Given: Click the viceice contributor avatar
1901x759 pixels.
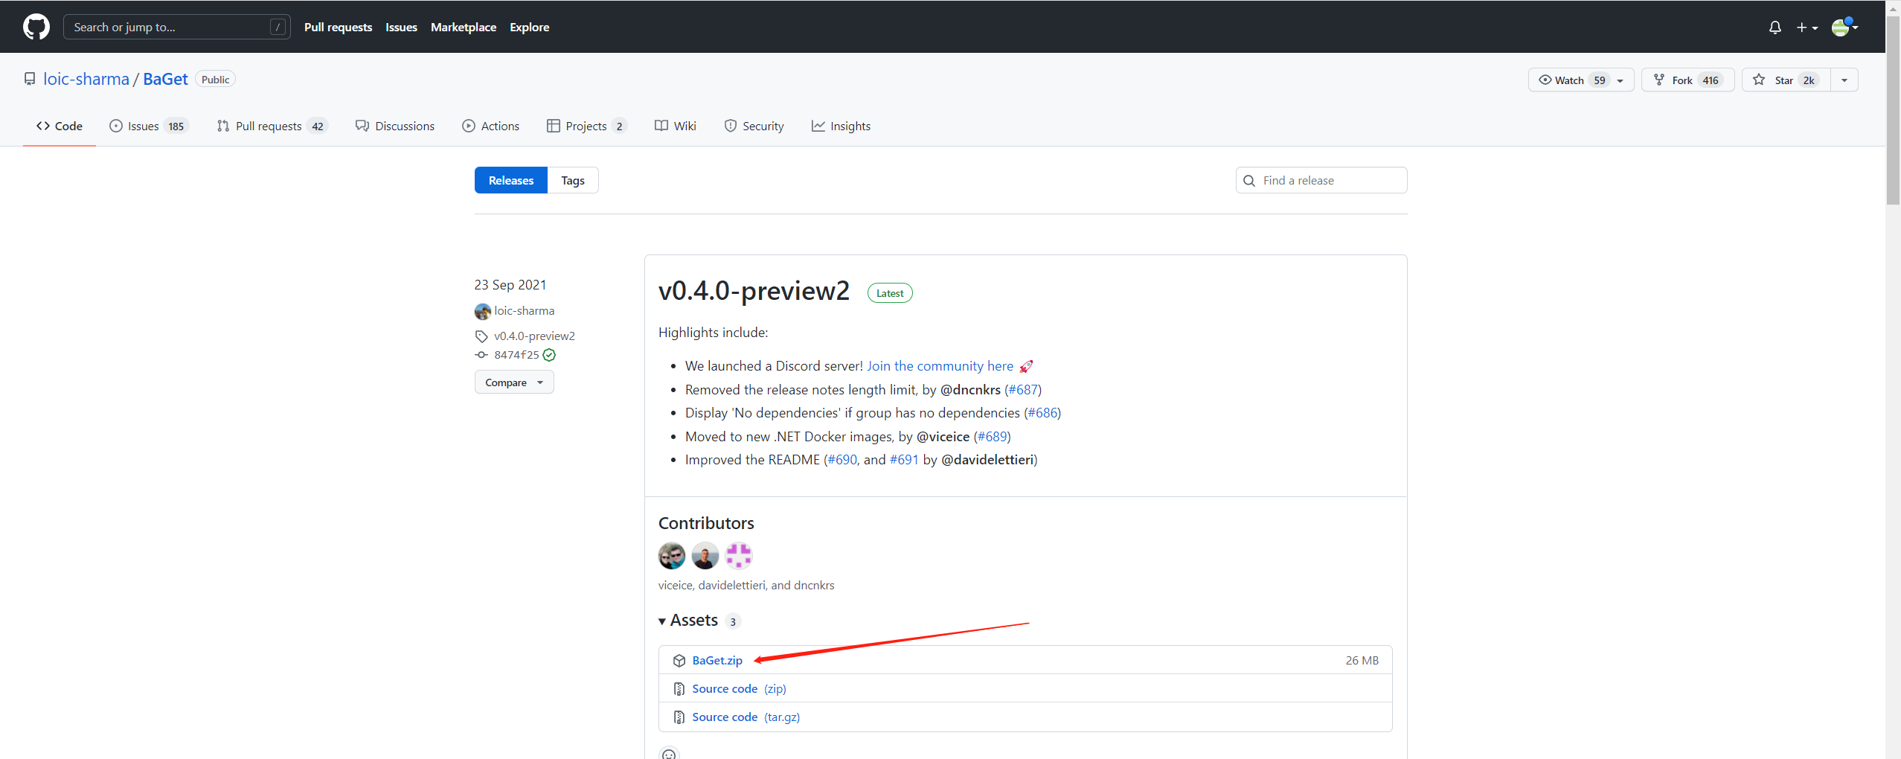Looking at the screenshot, I should 672,555.
